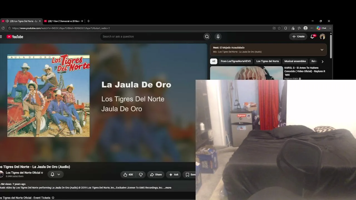Viewport: 356px width, 200px height.
Task: Reload the page with the refresh icon
Action: 3,28
